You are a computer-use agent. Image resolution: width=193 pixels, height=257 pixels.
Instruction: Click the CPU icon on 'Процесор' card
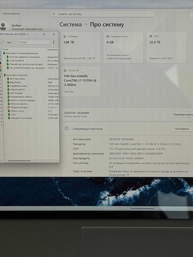pyautogui.click(x=65, y=70)
